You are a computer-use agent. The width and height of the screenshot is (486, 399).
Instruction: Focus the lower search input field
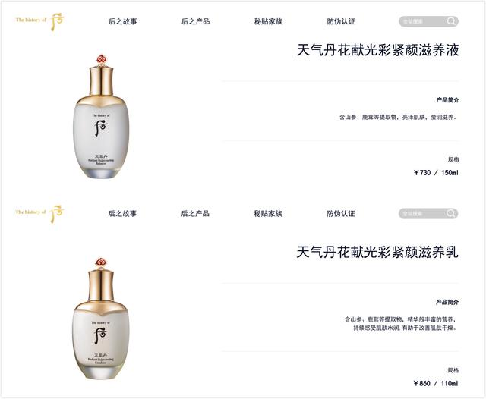(422, 214)
